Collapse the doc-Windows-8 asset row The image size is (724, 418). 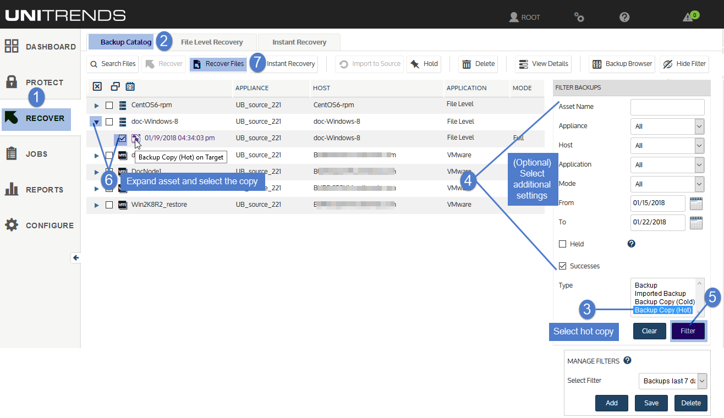point(97,122)
